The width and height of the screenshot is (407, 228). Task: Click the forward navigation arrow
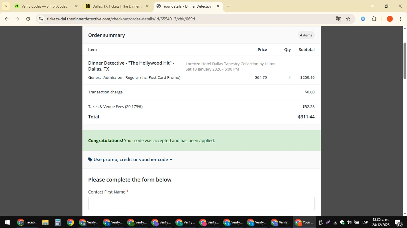tap(17, 19)
